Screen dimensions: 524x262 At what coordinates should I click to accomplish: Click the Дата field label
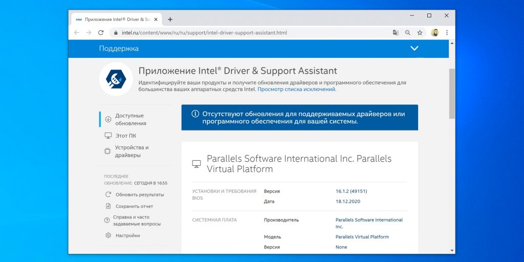click(269, 202)
